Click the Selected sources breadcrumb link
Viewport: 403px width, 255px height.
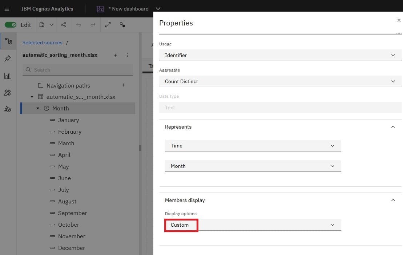point(42,42)
